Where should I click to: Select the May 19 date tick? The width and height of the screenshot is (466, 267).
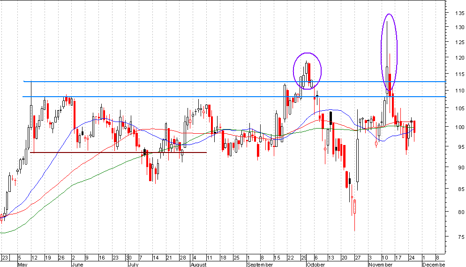click(x=48, y=258)
